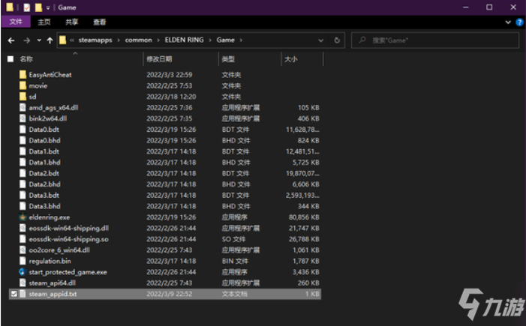Click the Game breadcrumb
Image resolution: width=526 pixels, height=326 pixels.
225,40
